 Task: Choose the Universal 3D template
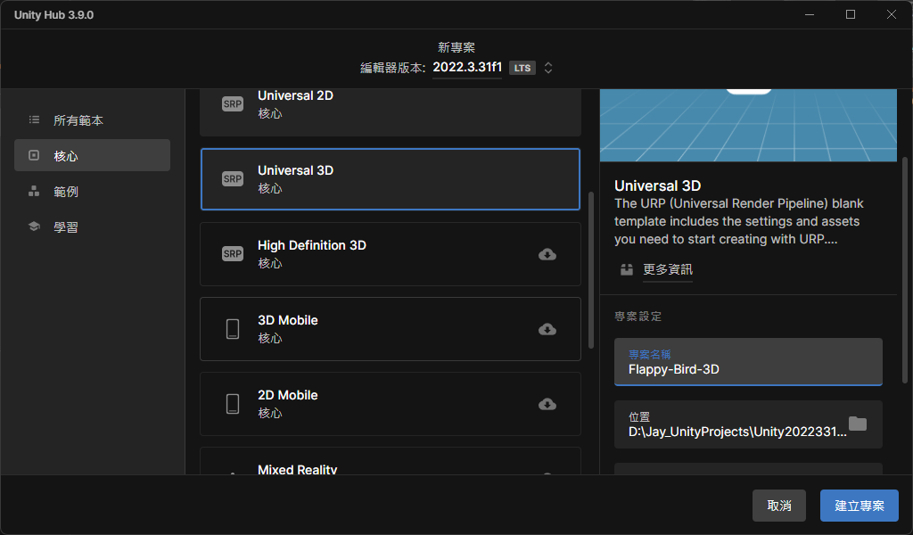pyautogui.click(x=391, y=178)
